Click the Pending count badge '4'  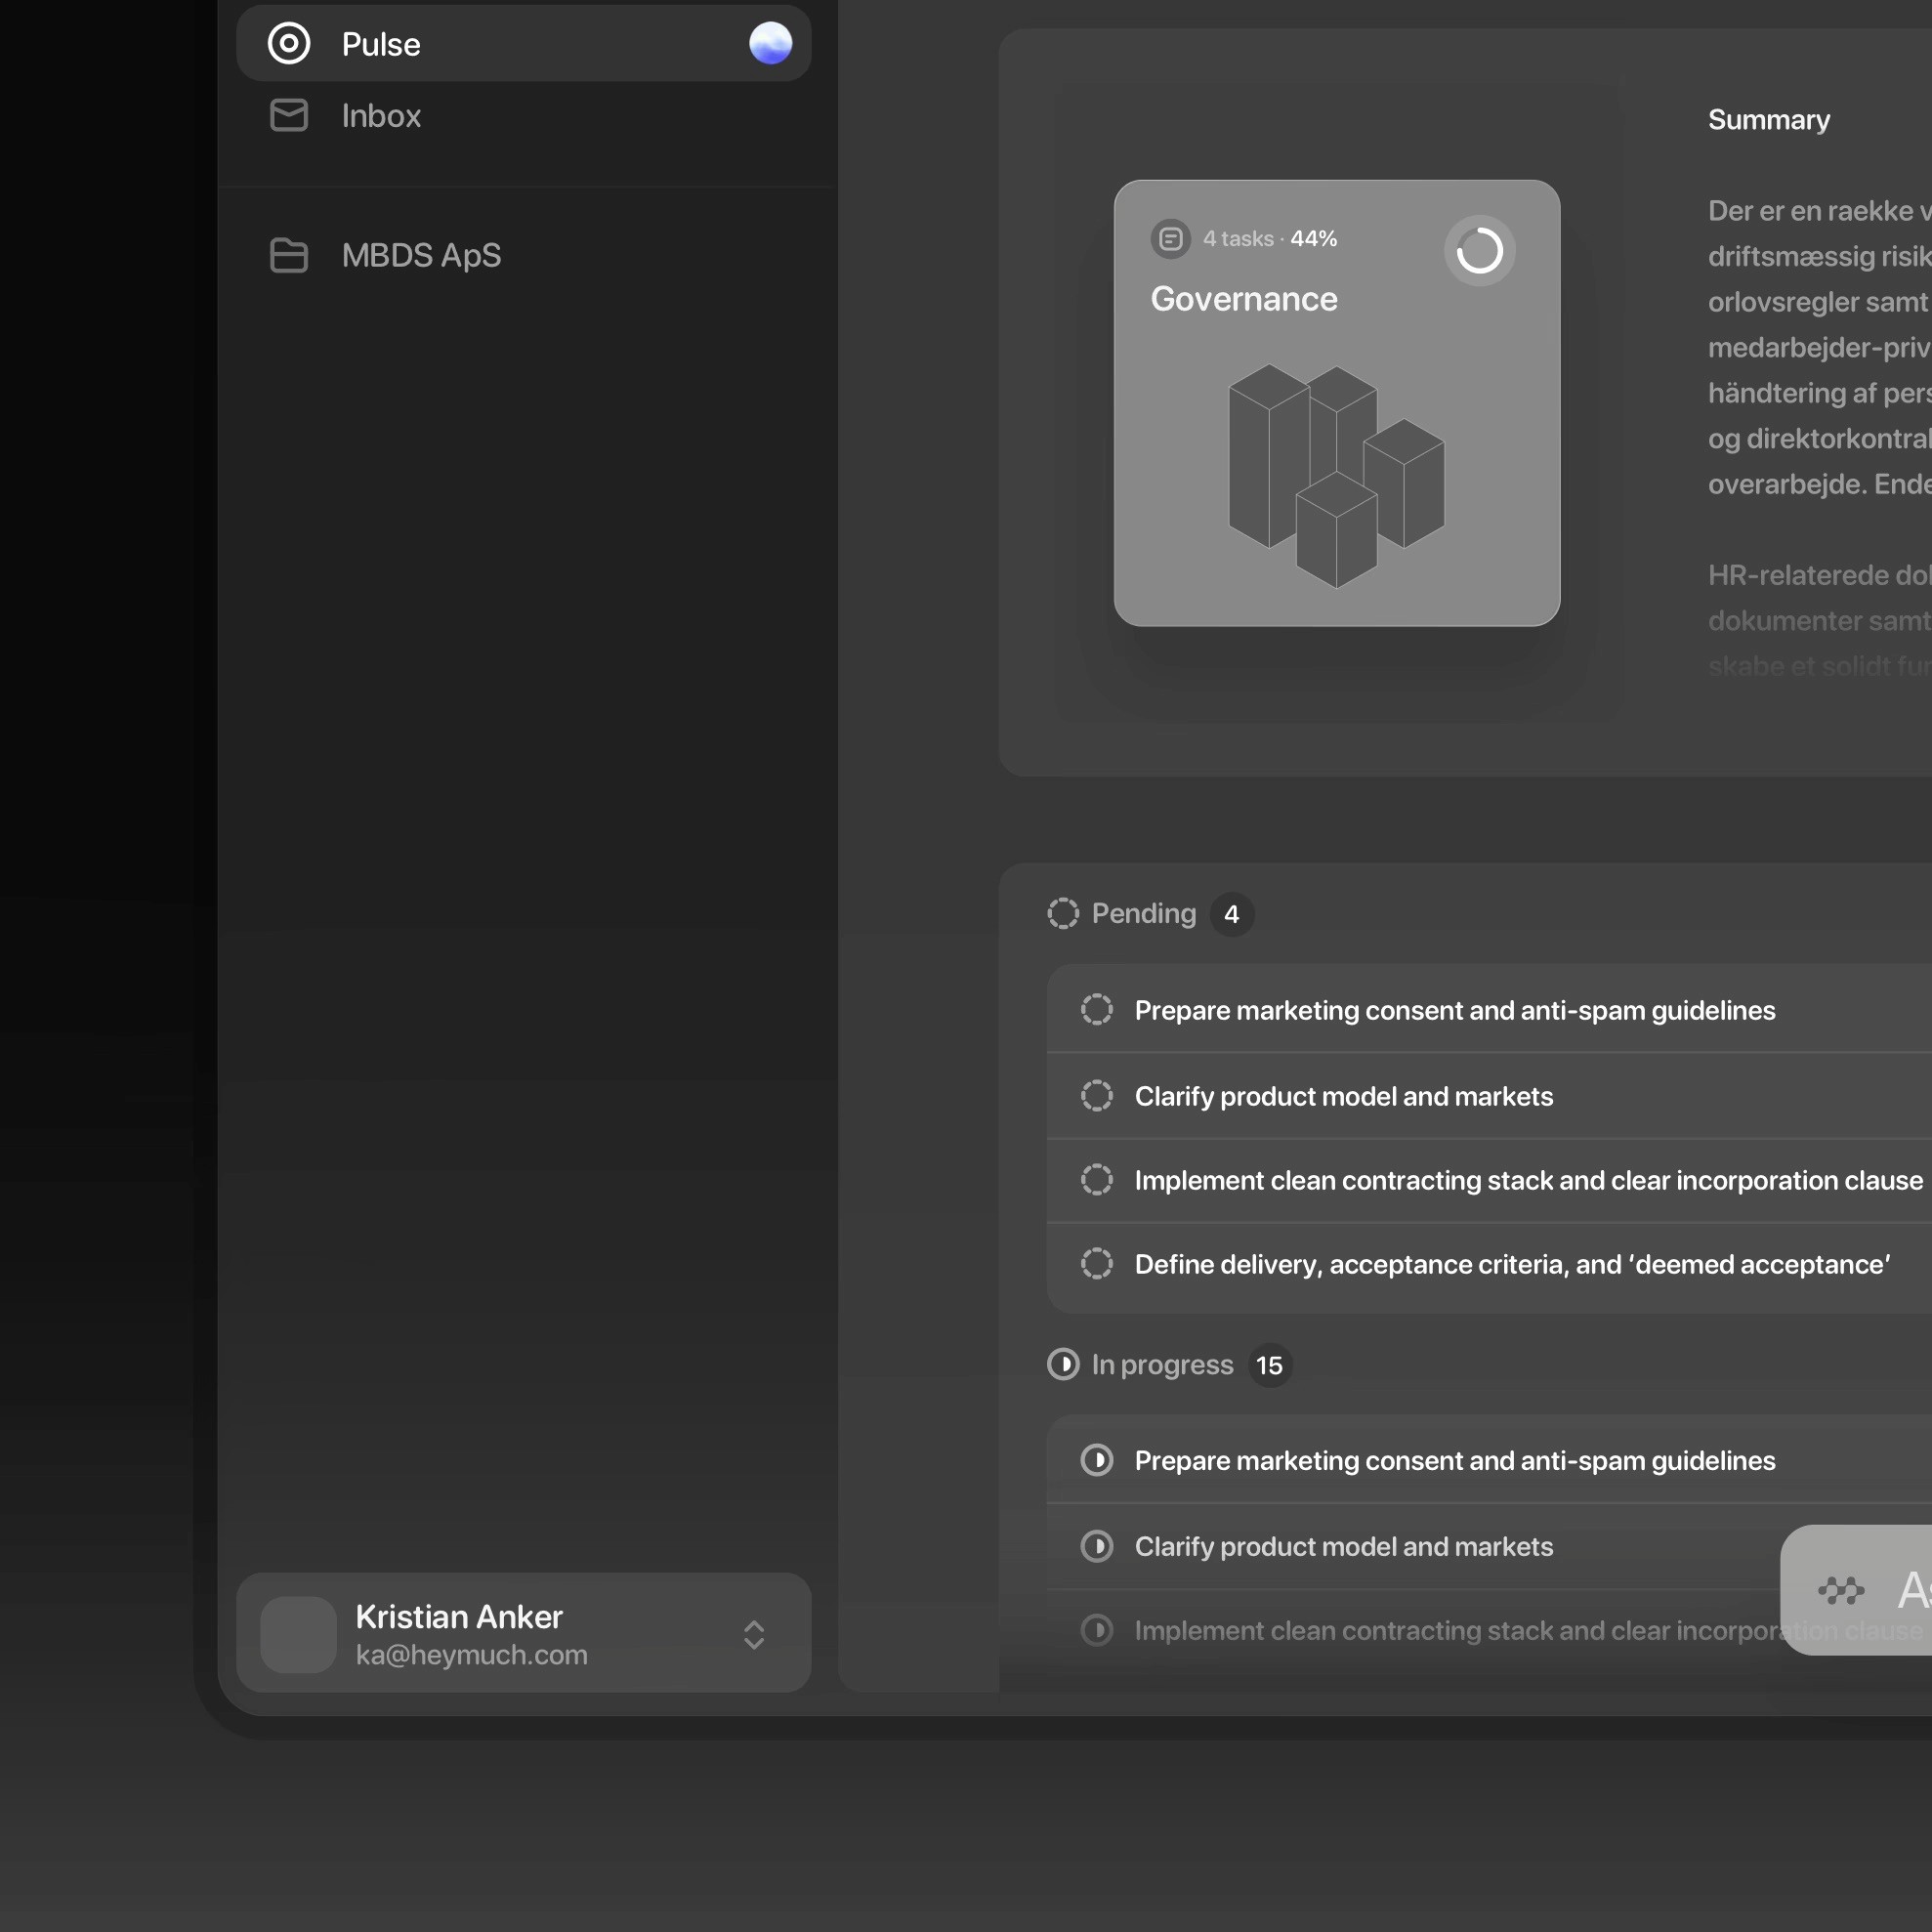tap(1231, 914)
